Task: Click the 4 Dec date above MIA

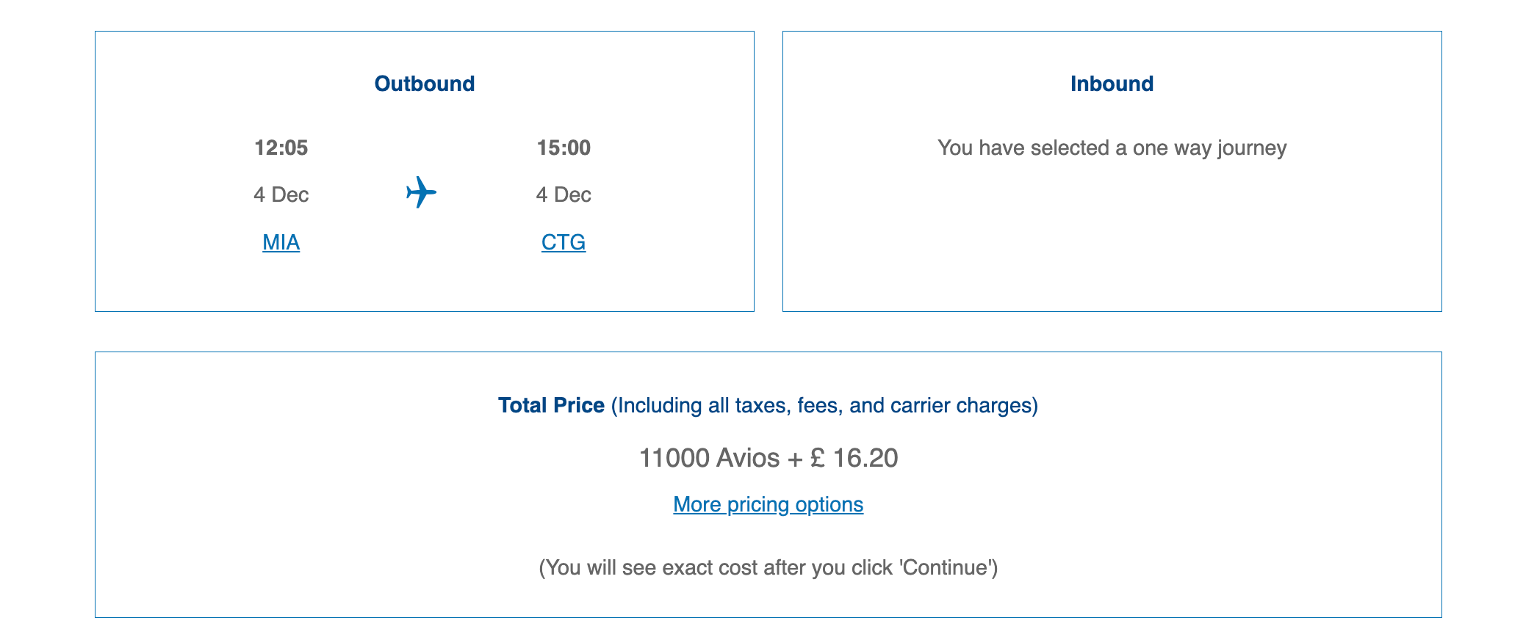Action: tap(281, 195)
